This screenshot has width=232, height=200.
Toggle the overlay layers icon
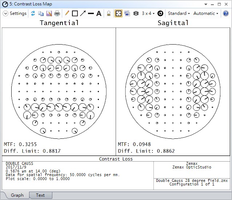coord(136,13)
